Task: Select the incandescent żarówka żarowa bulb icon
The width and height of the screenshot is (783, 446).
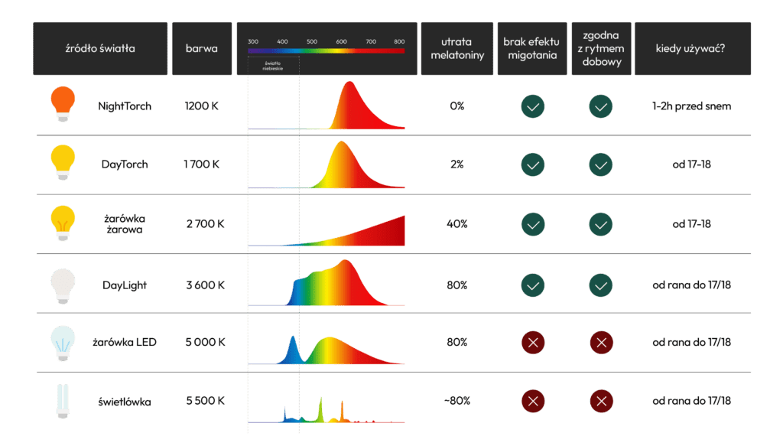Action: 62,223
